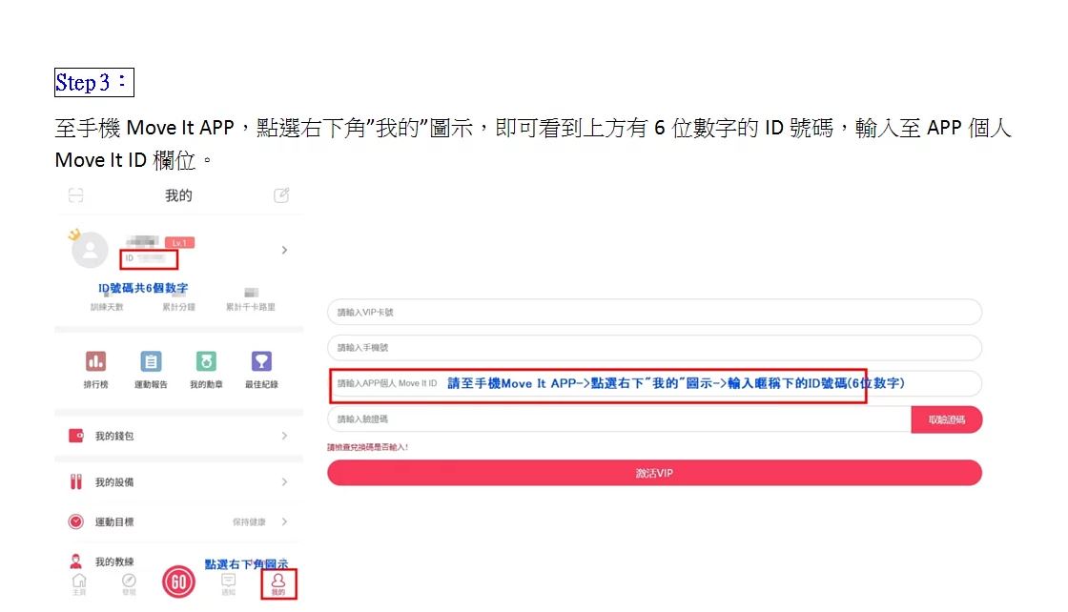The image size is (1068, 612).
Task: Click the Lv.1 level badge
Action: [180, 242]
